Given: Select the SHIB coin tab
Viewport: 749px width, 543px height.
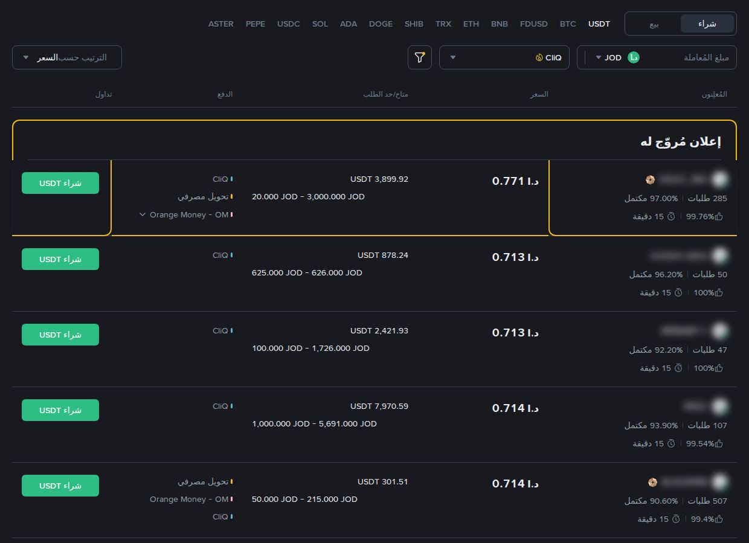Looking at the screenshot, I should coord(414,24).
